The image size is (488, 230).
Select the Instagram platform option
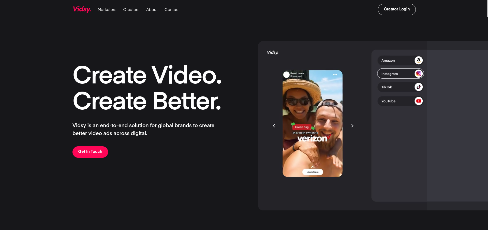pos(400,74)
